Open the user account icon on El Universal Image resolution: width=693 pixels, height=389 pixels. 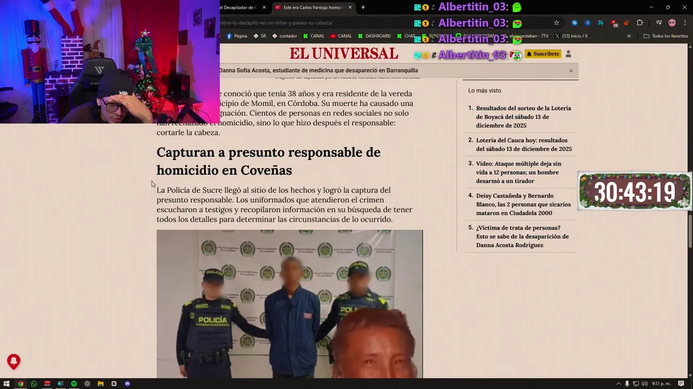pos(568,54)
